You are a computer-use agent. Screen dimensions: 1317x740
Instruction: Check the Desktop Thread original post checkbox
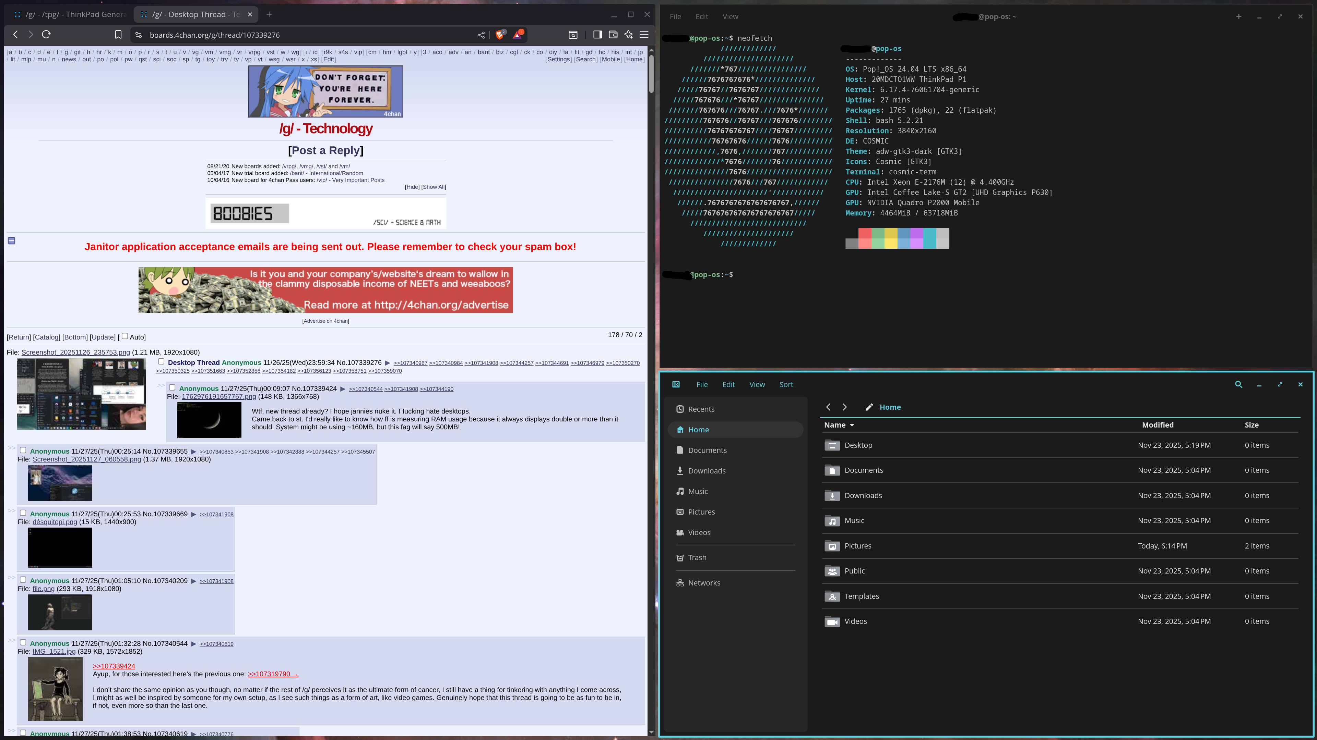tap(161, 361)
